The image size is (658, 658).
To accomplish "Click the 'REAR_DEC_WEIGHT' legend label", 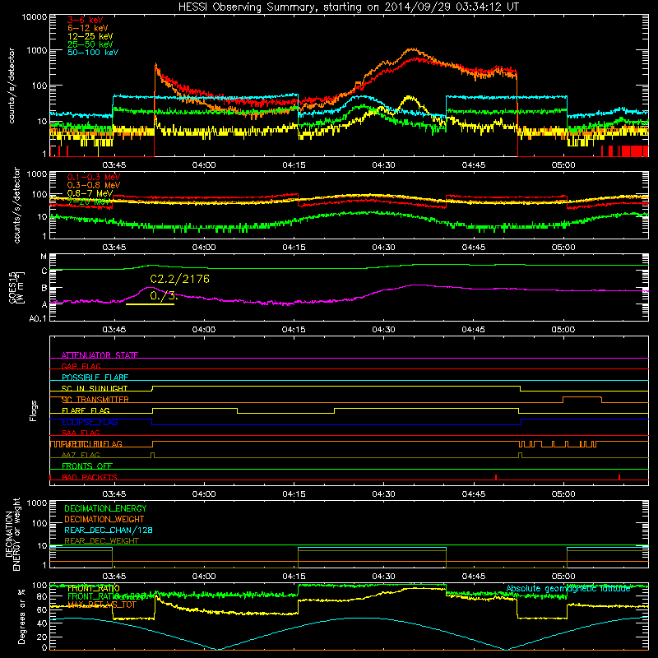I will pyautogui.click(x=101, y=541).
